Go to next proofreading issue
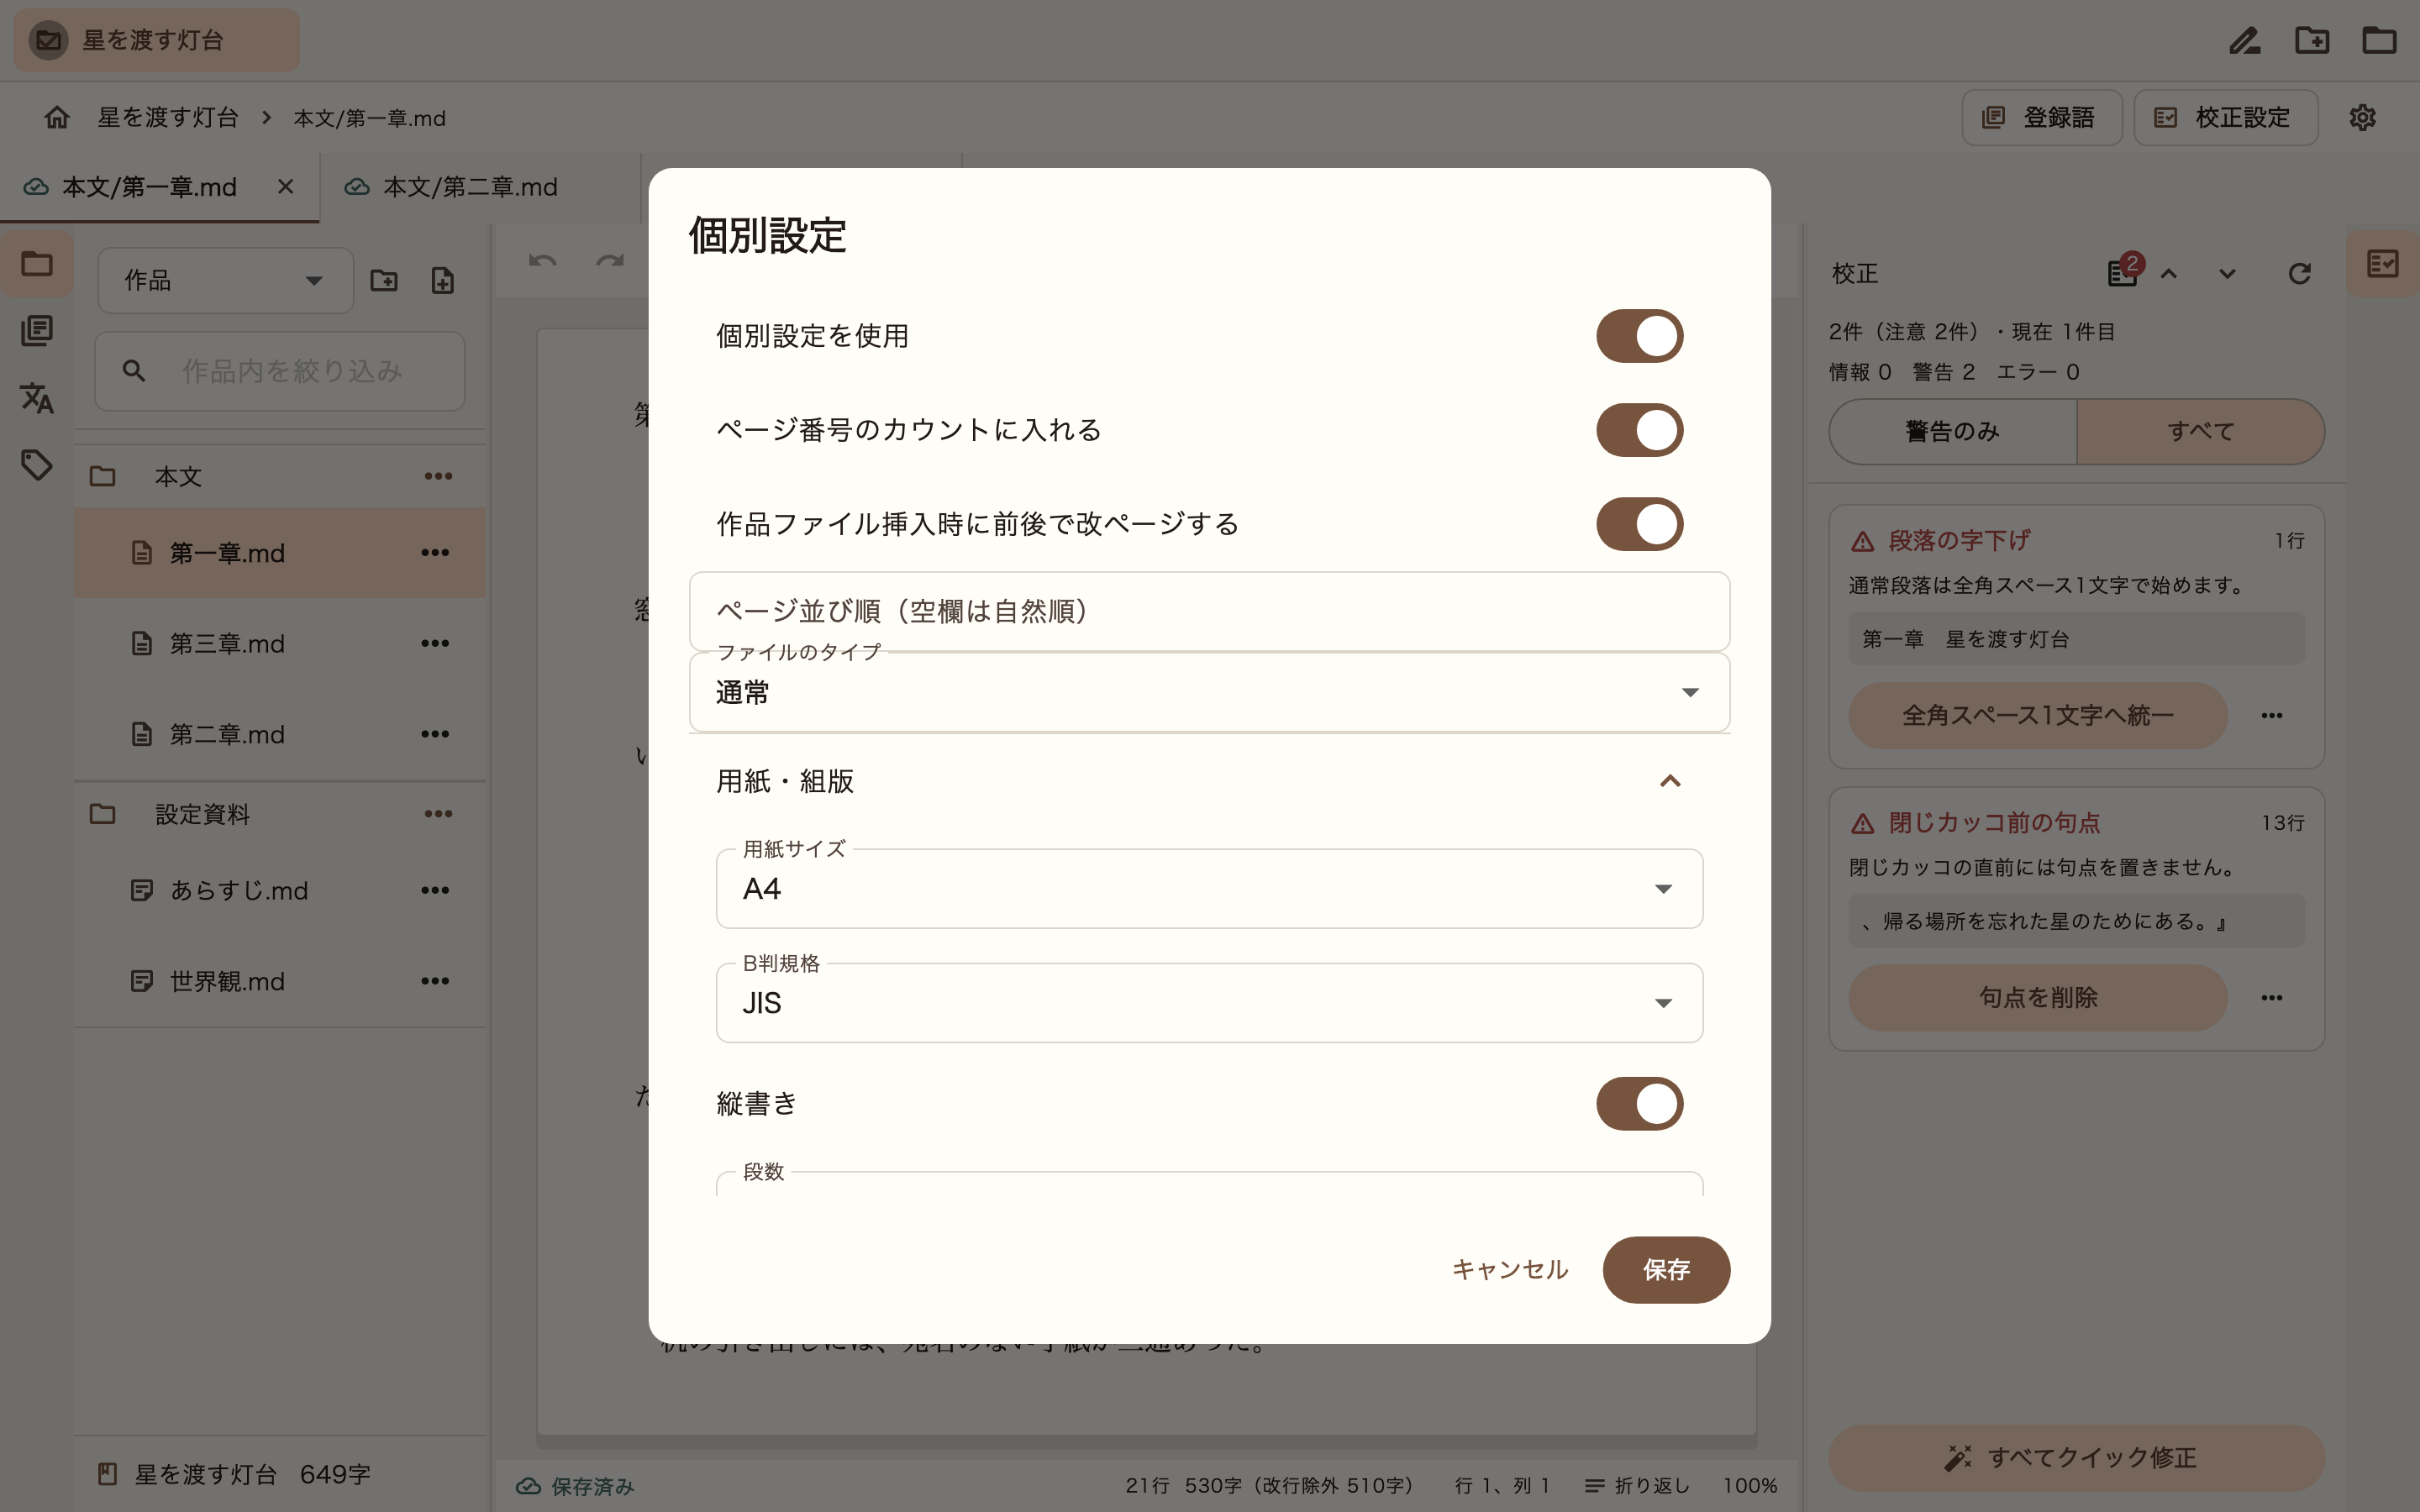This screenshot has width=2420, height=1512. click(2227, 274)
